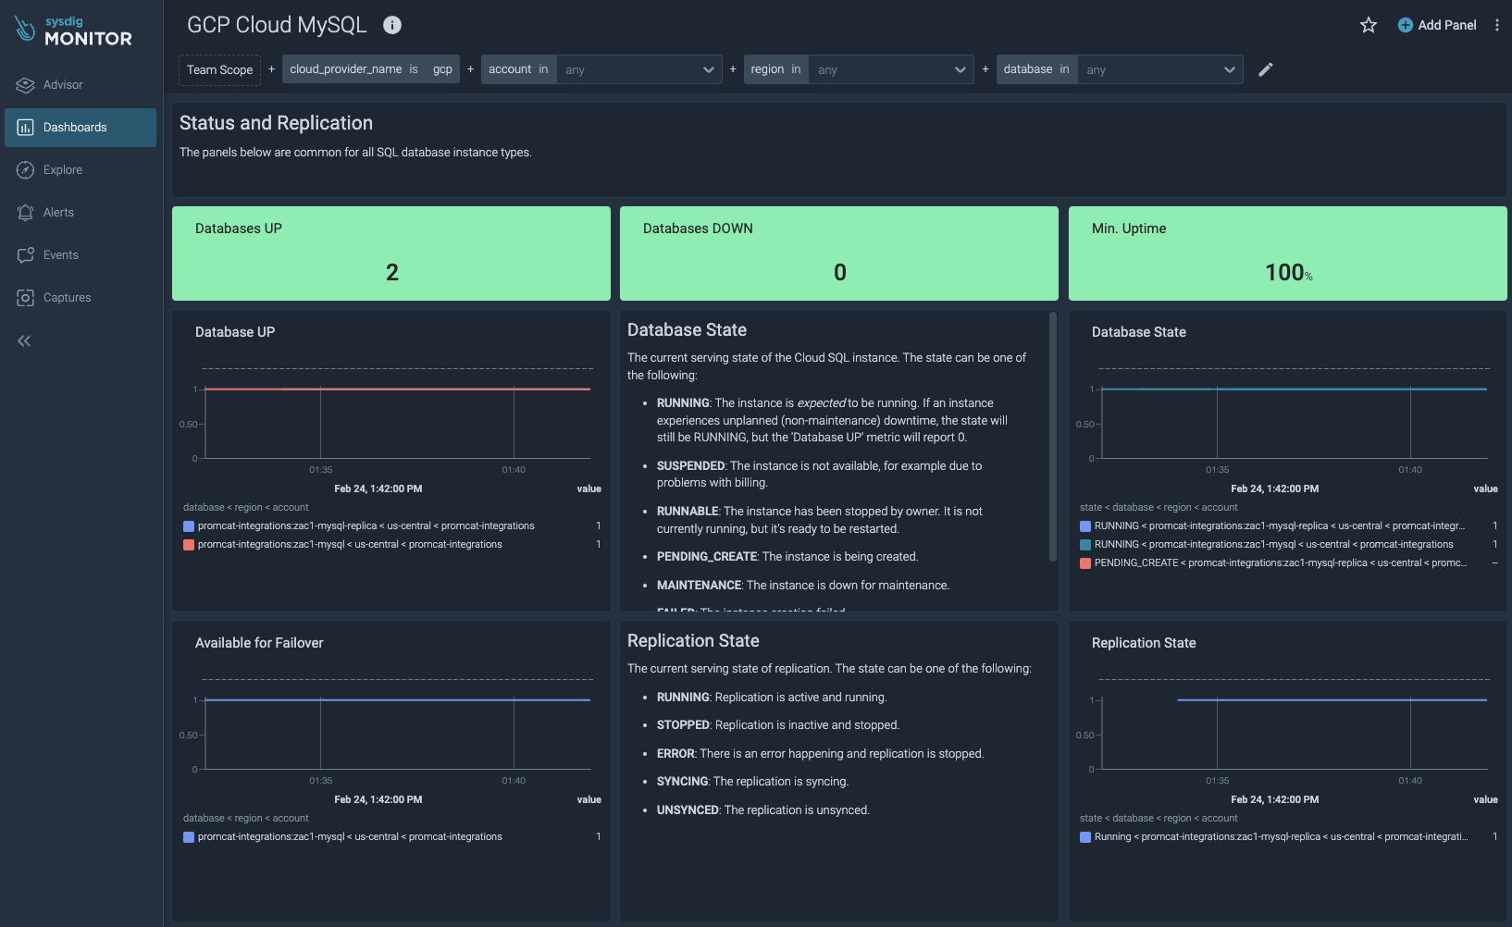Select legend row promcat-integrations:zac1-mysql-replica in Database UP
1512x927 pixels.
(392, 526)
